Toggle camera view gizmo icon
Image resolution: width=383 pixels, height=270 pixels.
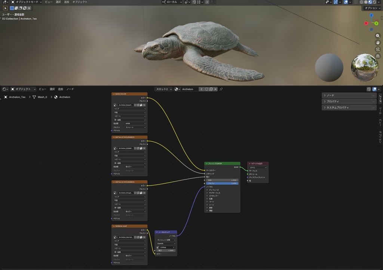[378, 49]
